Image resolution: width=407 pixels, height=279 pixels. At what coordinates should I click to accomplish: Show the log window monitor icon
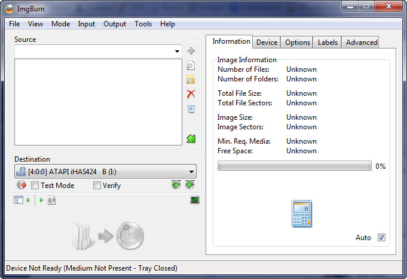pyautogui.click(x=195, y=200)
